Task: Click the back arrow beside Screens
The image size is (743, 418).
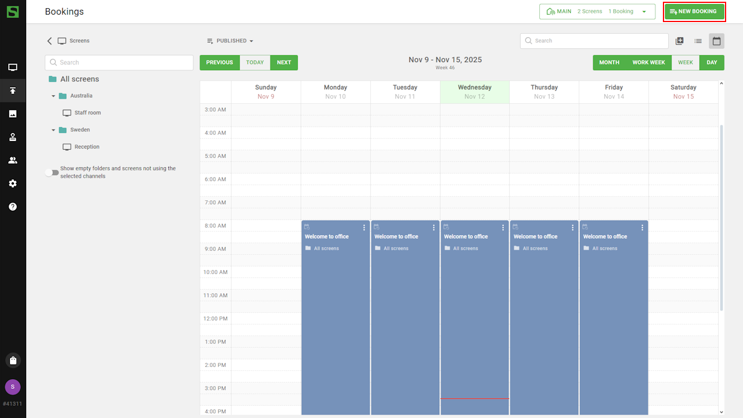Action: [49, 41]
